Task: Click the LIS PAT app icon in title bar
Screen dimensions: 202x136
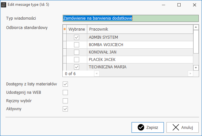Action: (4, 5)
